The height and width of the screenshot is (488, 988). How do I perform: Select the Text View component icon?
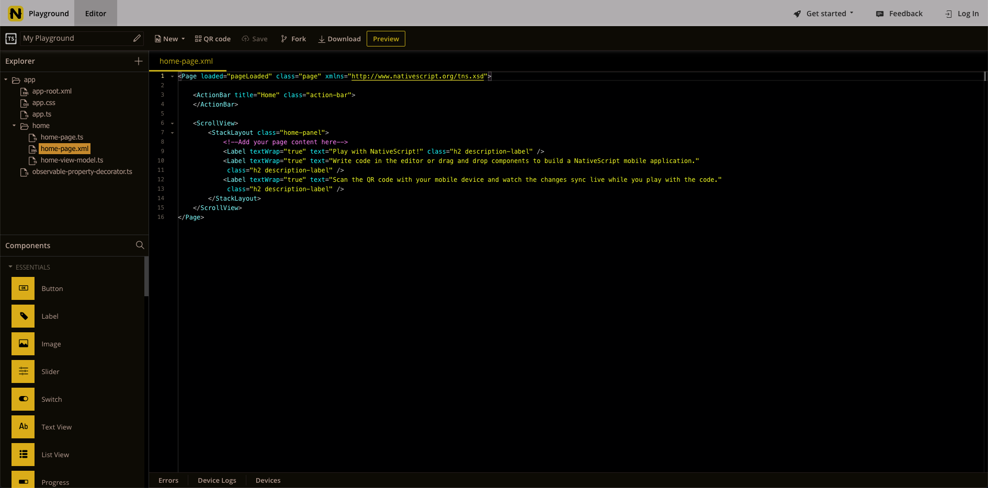tap(23, 427)
